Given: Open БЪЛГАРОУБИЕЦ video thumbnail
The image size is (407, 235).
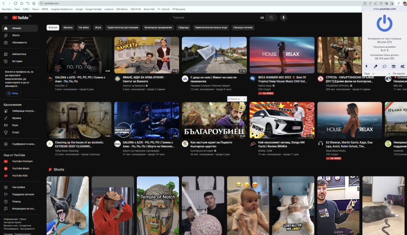Looking at the screenshot, I should pyautogui.click(x=214, y=120).
